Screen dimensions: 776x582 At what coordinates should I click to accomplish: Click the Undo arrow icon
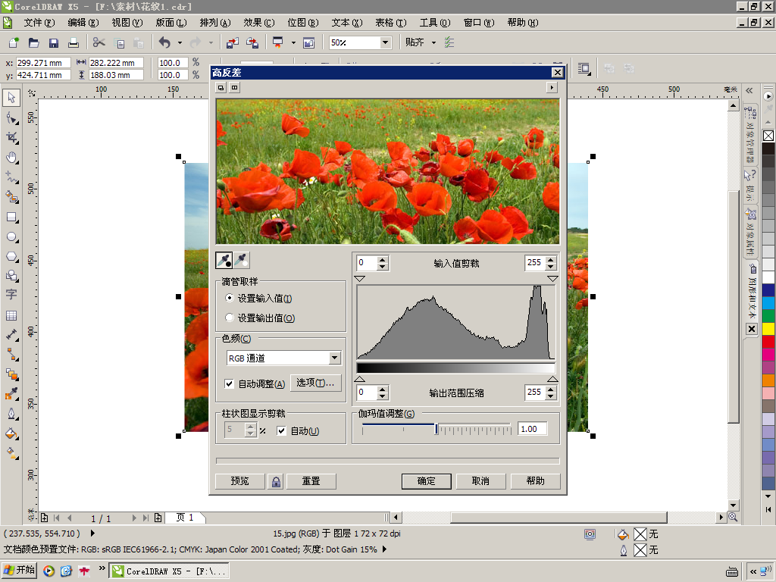click(x=164, y=42)
